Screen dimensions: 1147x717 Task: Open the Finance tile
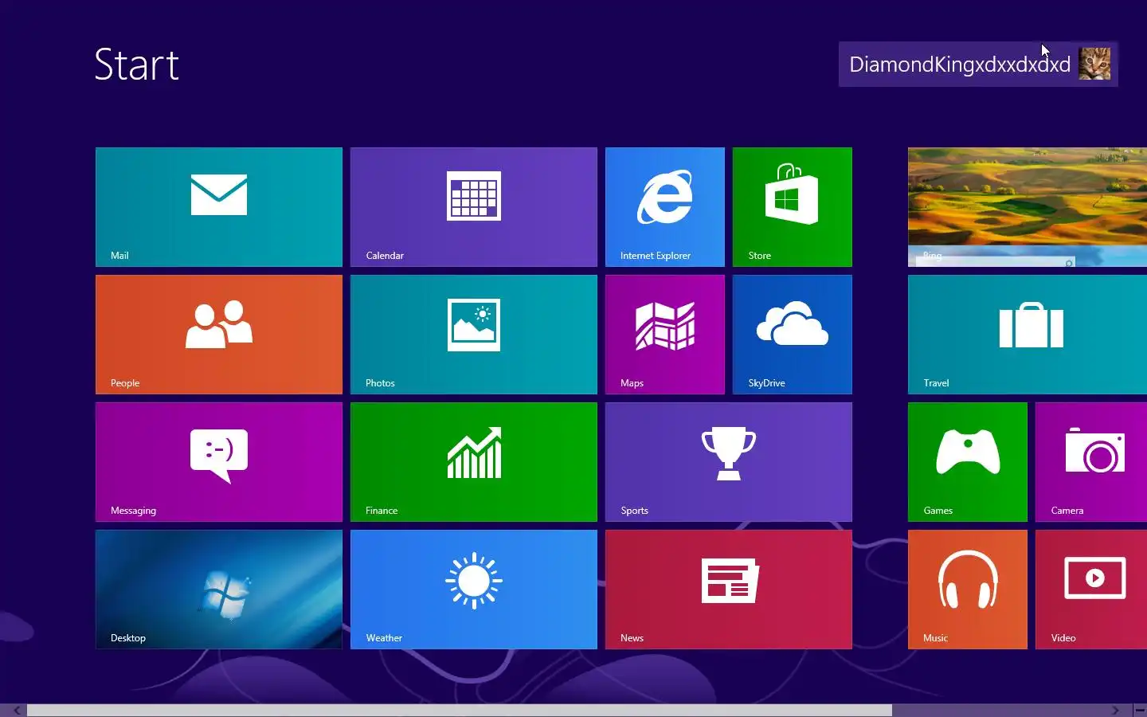point(474,462)
